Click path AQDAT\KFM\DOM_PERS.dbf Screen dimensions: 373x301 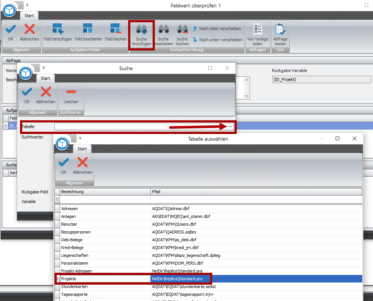pos(177,263)
